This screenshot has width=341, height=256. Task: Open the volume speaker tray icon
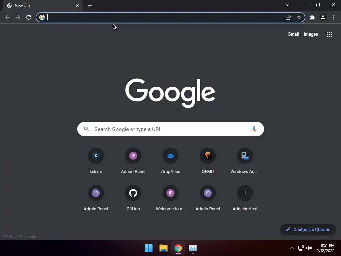(x=309, y=248)
